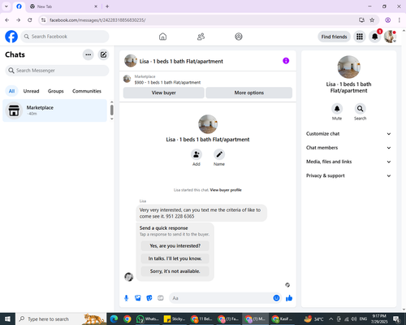Viewport: 406px width, 325px height.
Task: Select the Unread chats filter
Action: coord(31,91)
